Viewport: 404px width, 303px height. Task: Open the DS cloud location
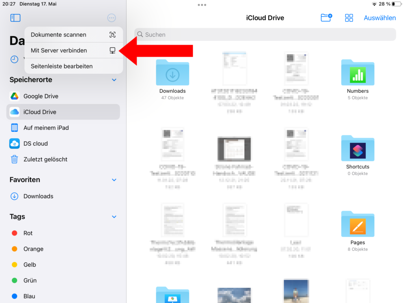63,144
